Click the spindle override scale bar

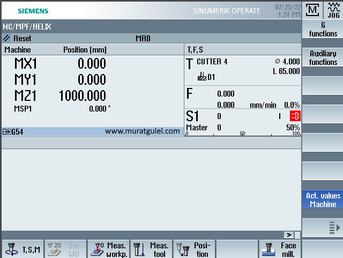coord(243,134)
